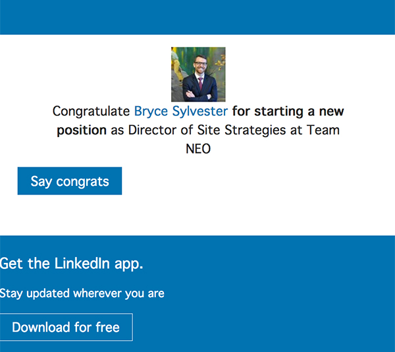Select the 'Get the LinkedIn app.' heading
The width and height of the screenshot is (395, 352).
[71, 264]
